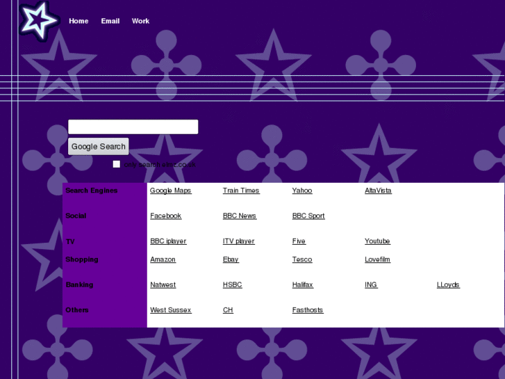Screen dimensions: 505x379
Task: Go to the Natwest banking link
Action: pyautogui.click(x=163, y=285)
